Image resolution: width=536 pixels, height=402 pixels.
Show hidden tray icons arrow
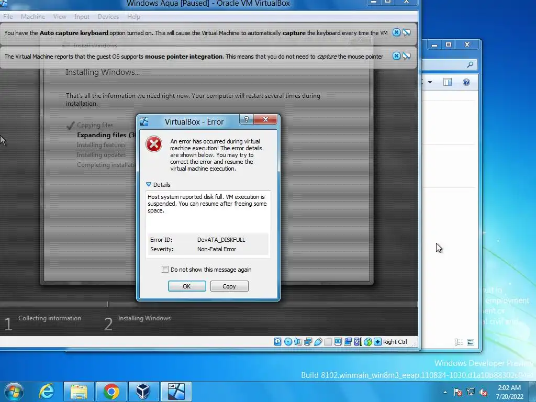click(445, 392)
